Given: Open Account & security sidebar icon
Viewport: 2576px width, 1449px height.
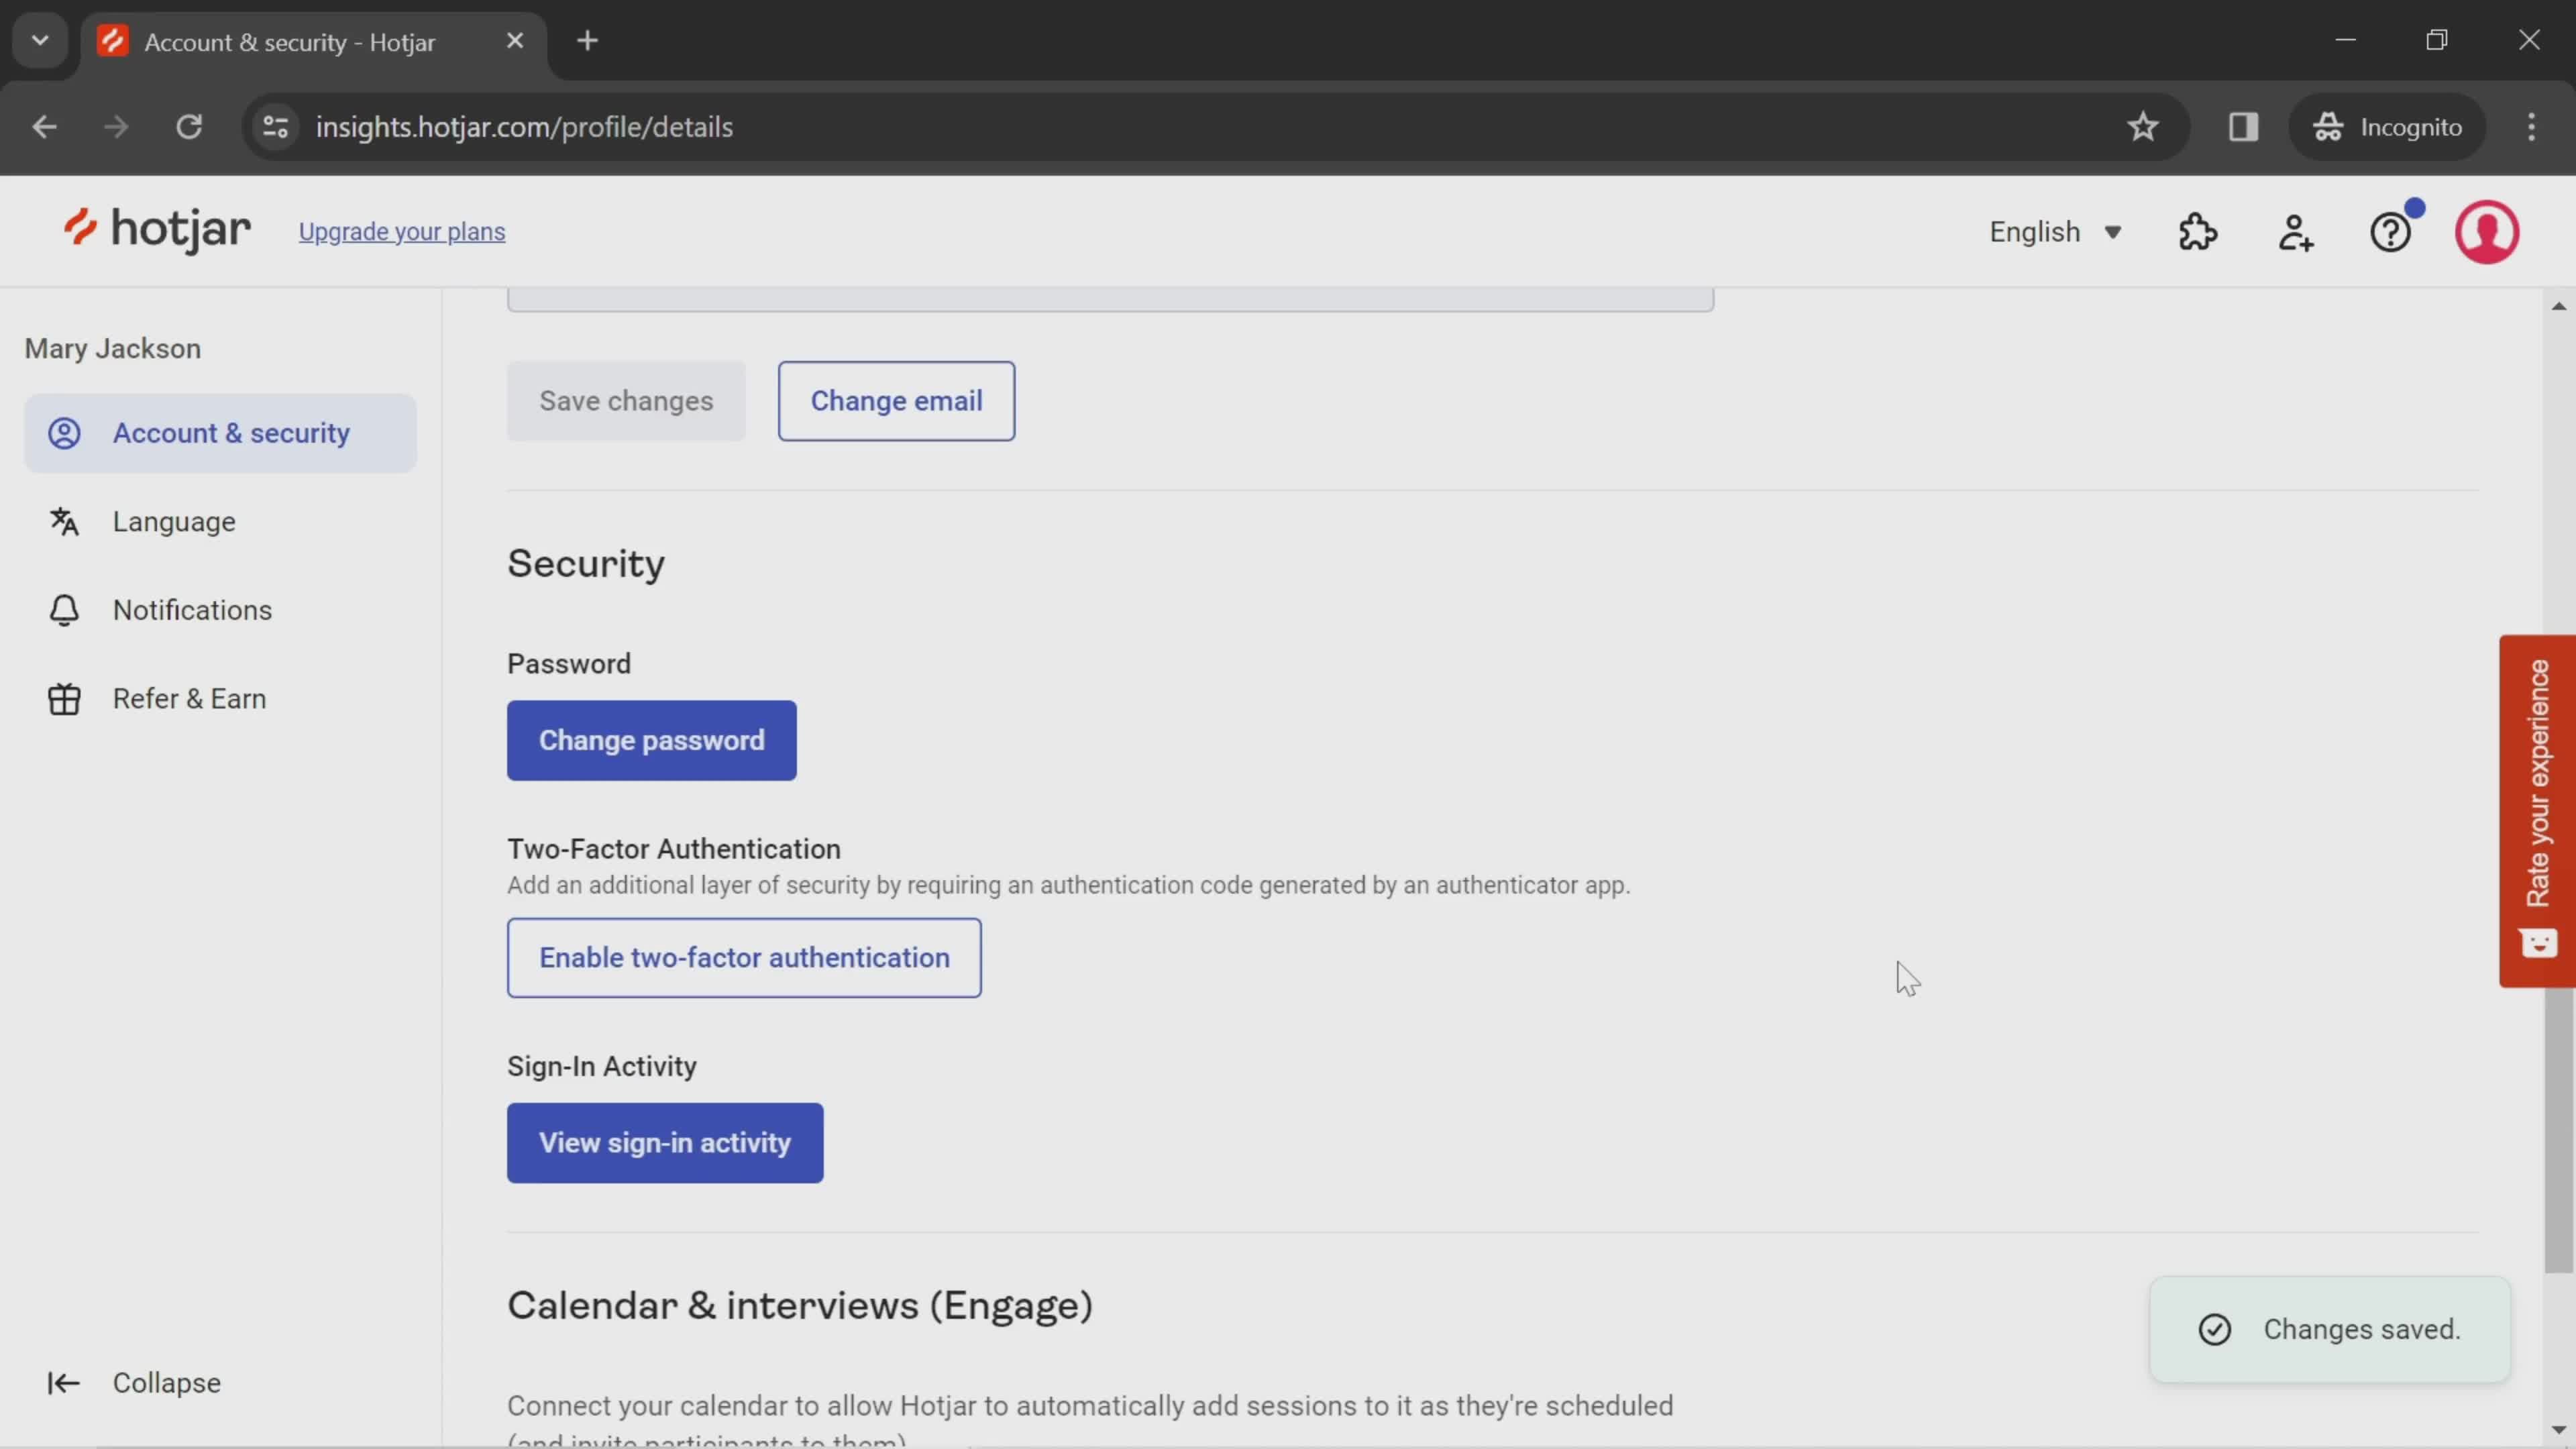Looking at the screenshot, I should tap(62, 432).
